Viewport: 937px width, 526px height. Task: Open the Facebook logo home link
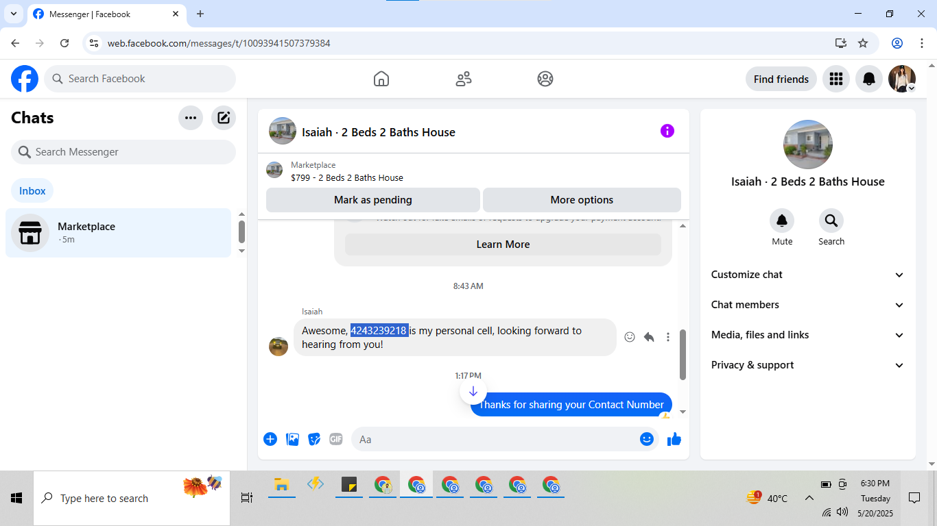(25, 79)
